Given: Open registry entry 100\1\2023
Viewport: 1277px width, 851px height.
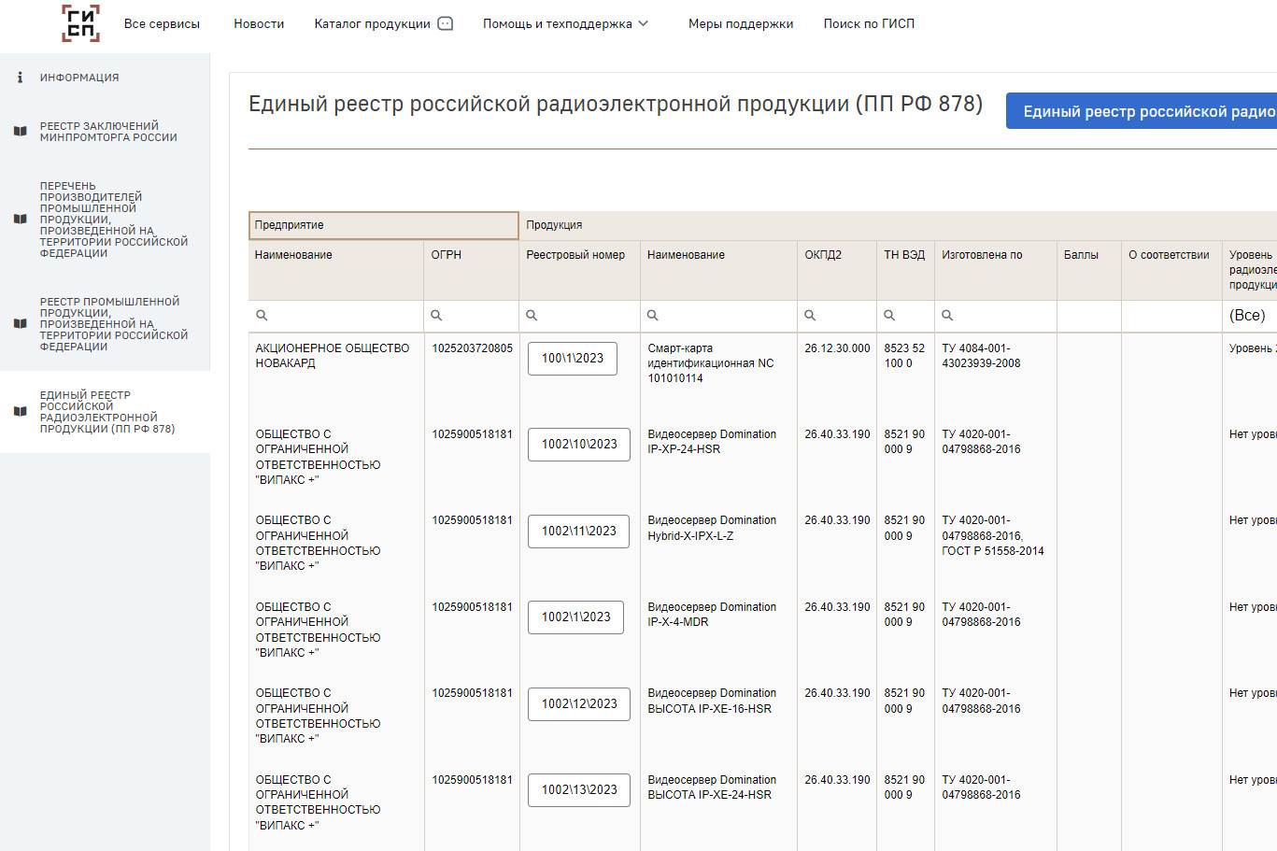Looking at the screenshot, I should pyautogui.click(x=572, y=359).
